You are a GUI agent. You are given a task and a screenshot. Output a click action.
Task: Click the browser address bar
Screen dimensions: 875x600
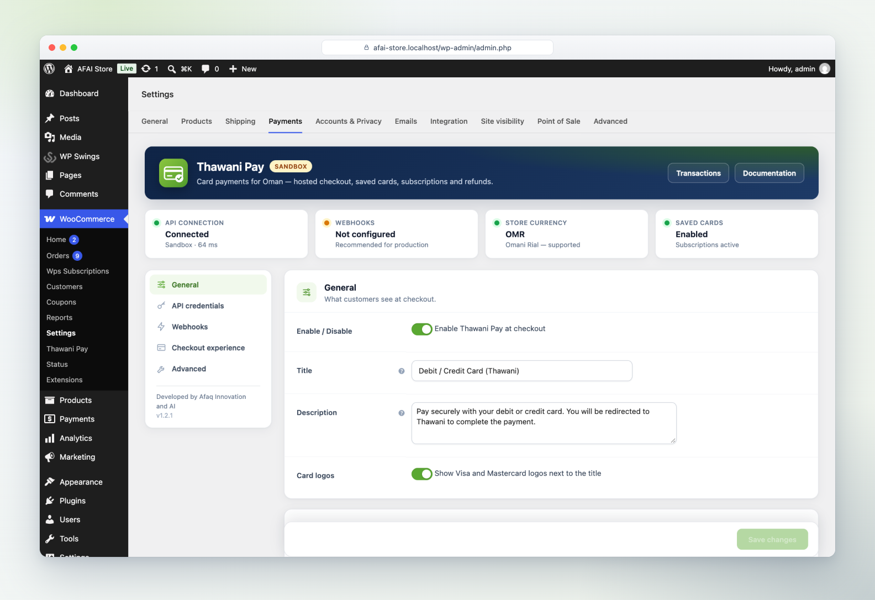point(438,48)
